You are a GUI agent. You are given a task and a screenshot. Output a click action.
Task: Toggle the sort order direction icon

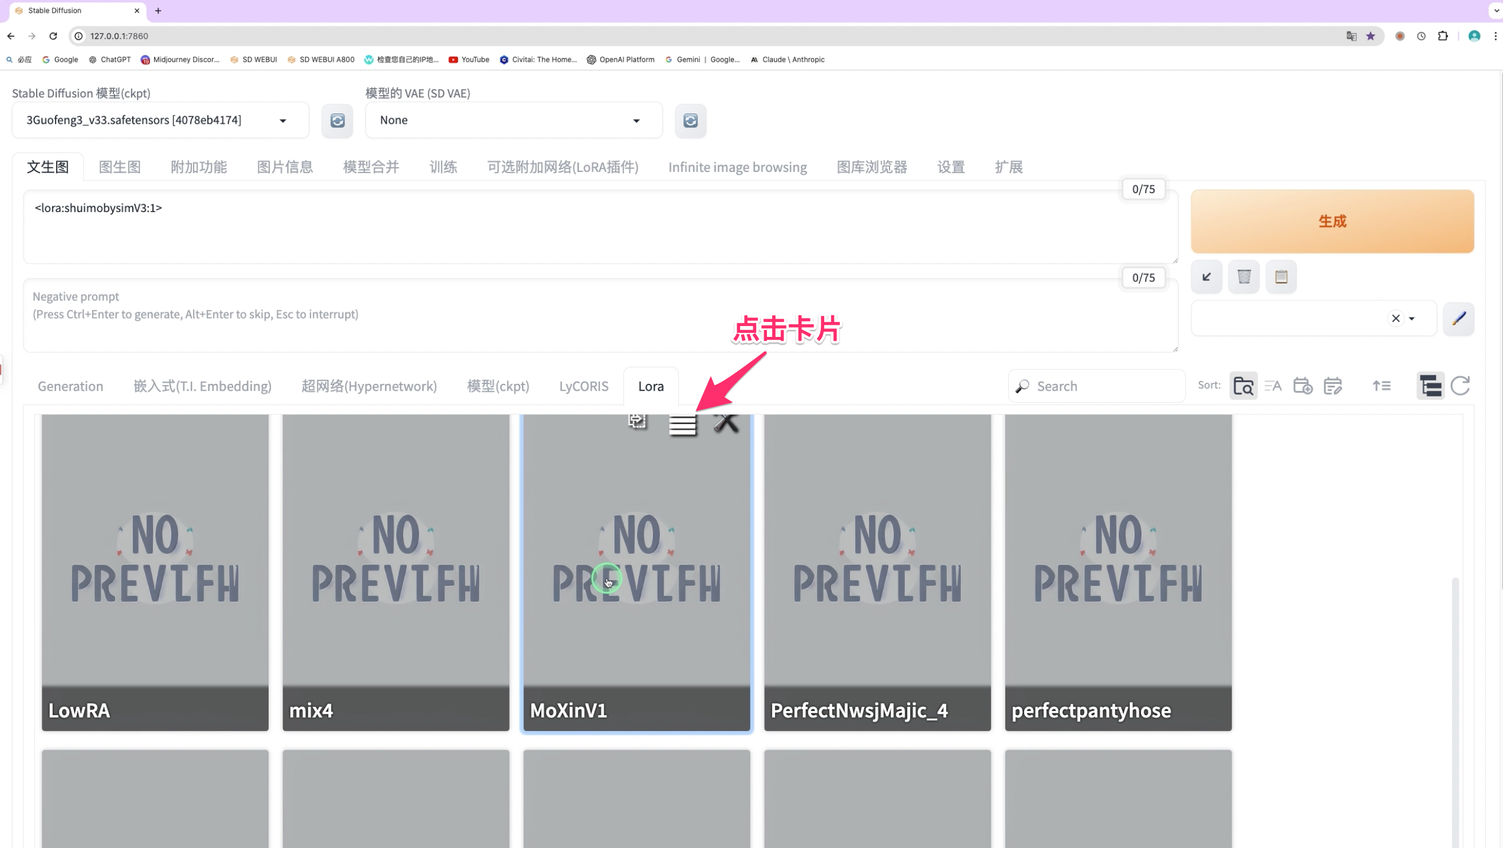pyautogui.click(x=1382, y=386)
